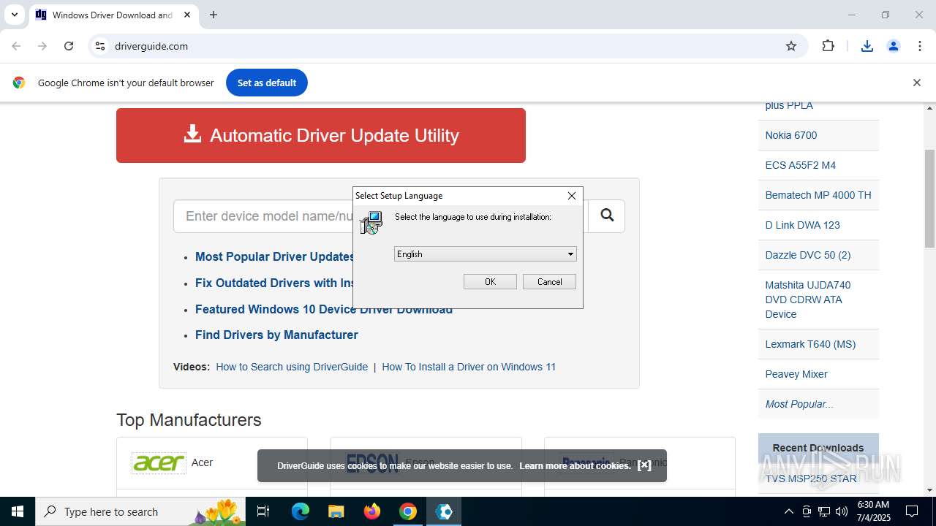Open File Explorer from taskbar
This screenshot has width=936, height=526.
pos(336,511)
